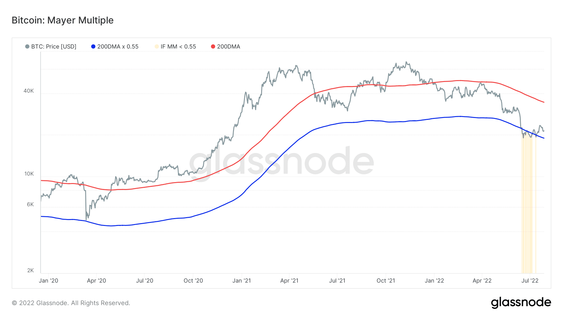This screenshot has width=563, height=317.
Task: Click the 40K y-axis label
Action: tap(28, 91)
